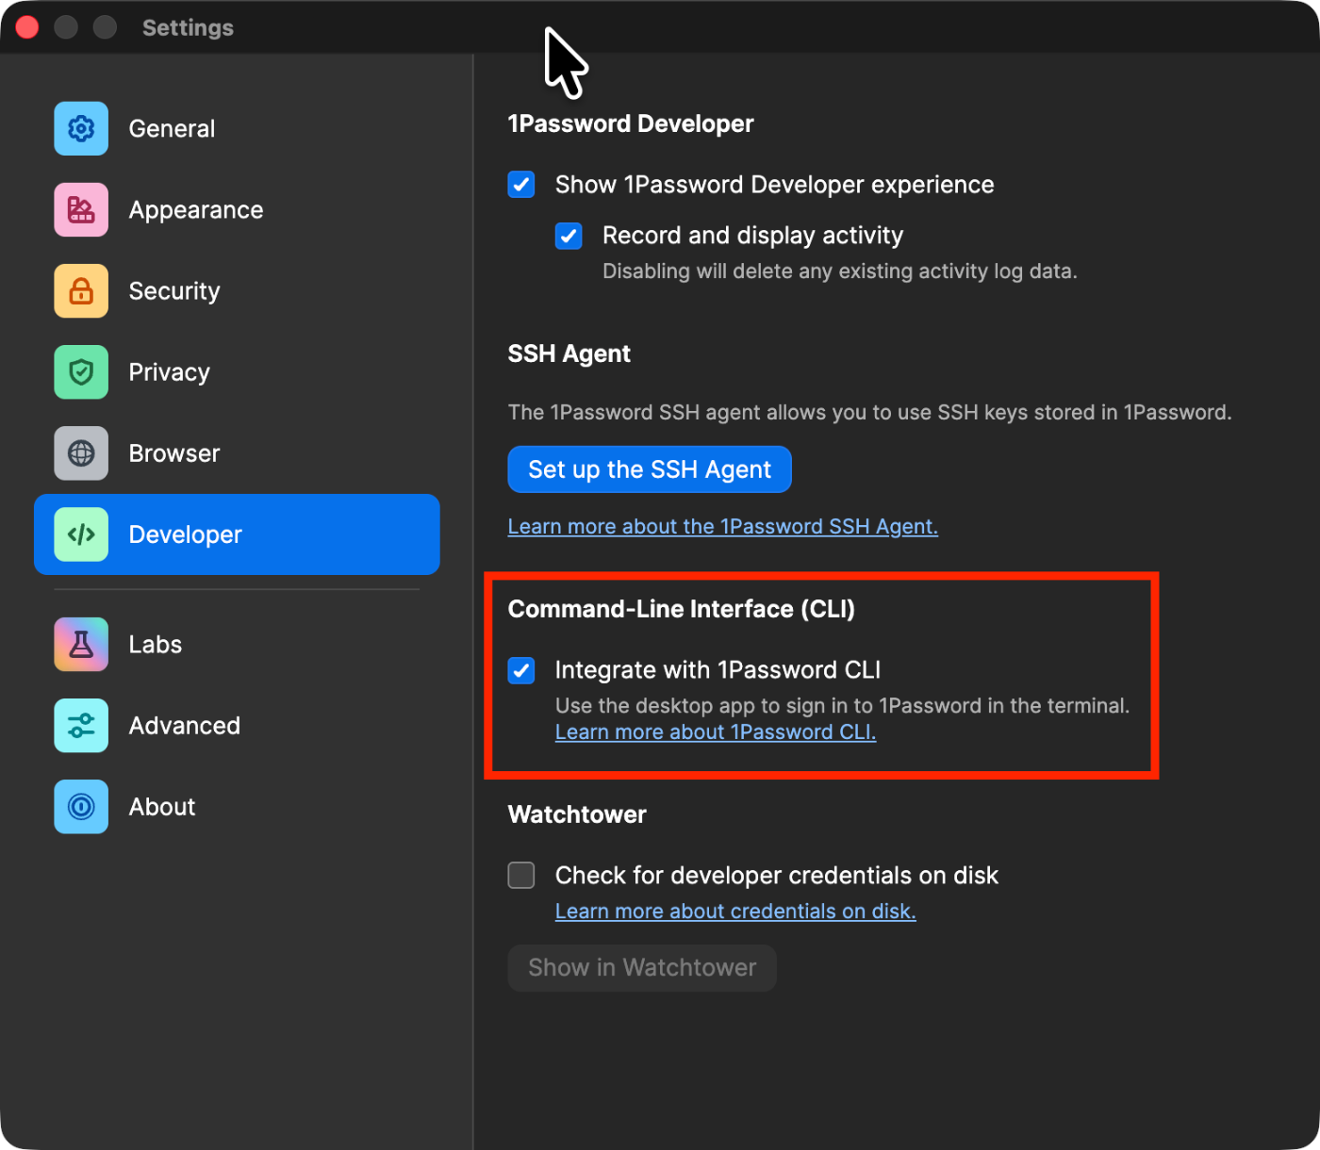Click the activity log deletion warning text
Image resolution: width=1320 pixels, height=1150 pixels.
(840, 271)
